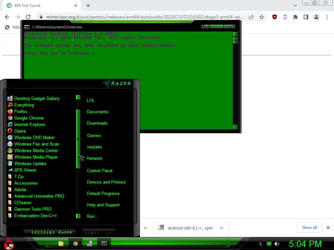Open Control Panel

[99, 171]
